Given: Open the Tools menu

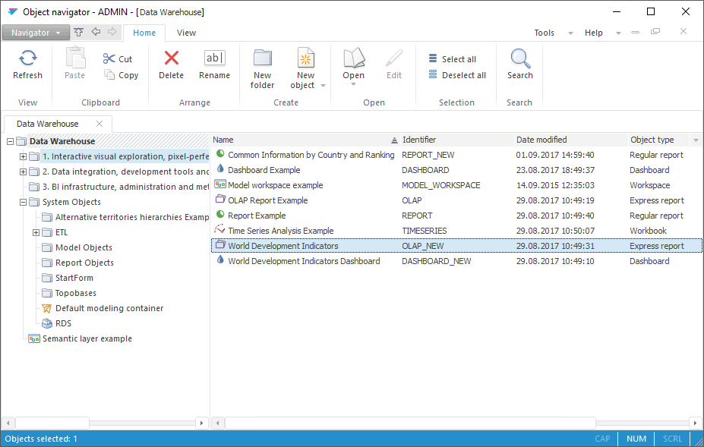Looking at the screenshot, I should pos(545,33).
